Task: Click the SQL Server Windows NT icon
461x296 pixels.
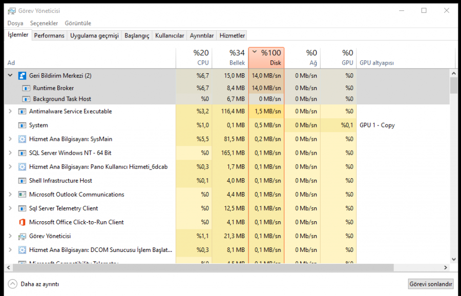Action: coord(22,153)
